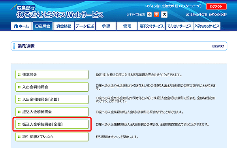Choose 振込入金明細照会［全銀］ button
237x158 pixels.
click(52, 124)
